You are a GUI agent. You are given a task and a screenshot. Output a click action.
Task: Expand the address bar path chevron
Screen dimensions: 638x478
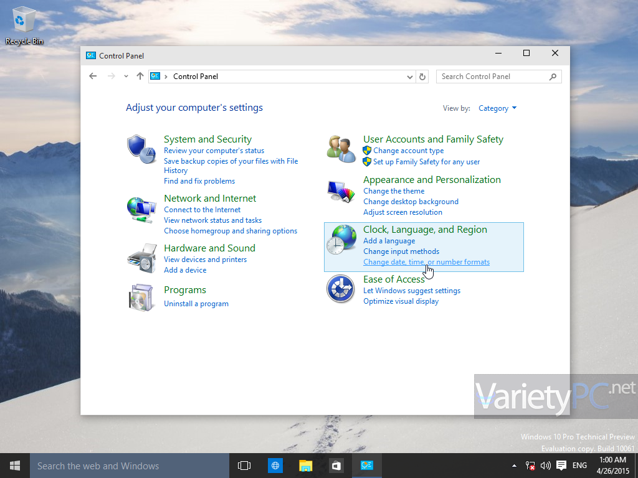166,77
